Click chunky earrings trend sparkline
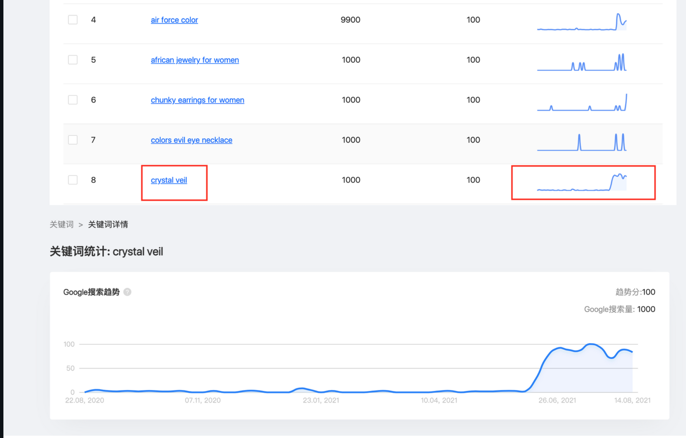686x438 pixels. (581, 103)
